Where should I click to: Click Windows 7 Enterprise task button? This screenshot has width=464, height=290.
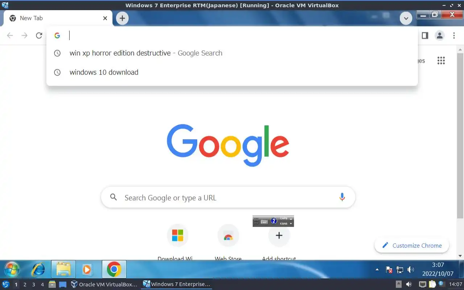tap(177, 285)
